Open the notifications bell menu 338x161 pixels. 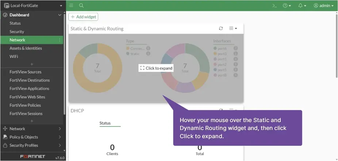click(302, 5)
